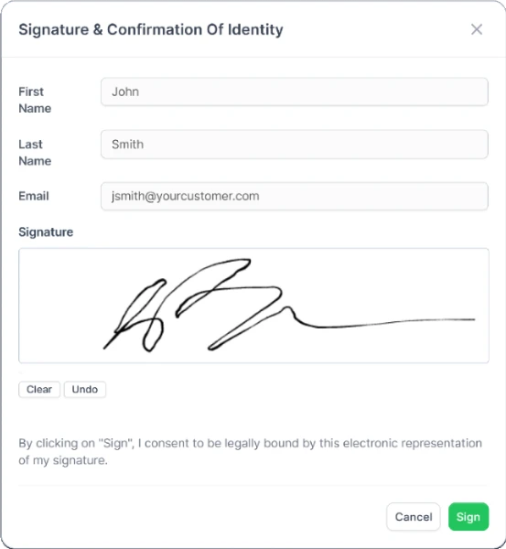This screenshot has height=549, width=506.
Task: Click the handwritten signature ink loops
Action: [196, 305]
